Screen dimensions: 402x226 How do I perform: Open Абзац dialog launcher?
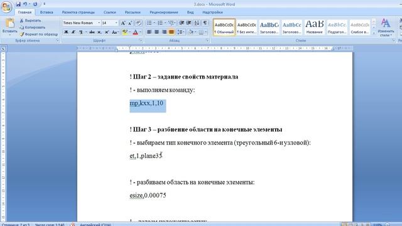pos(207,40)
